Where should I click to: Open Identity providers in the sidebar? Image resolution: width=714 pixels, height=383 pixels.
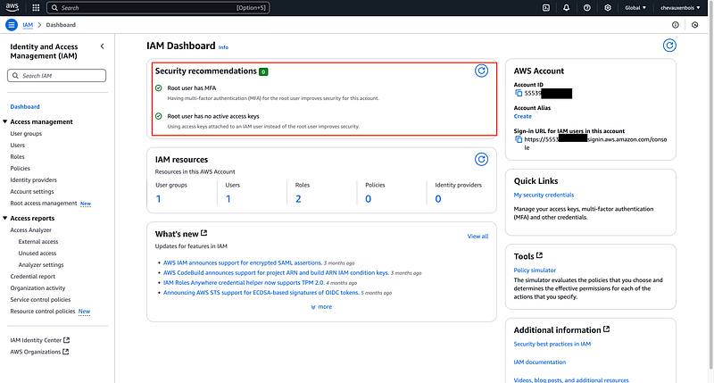tap(33, 179)
